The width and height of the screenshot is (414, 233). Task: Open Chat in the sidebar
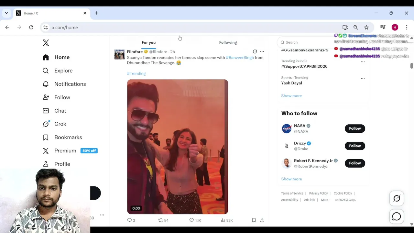tap(54, 111)
